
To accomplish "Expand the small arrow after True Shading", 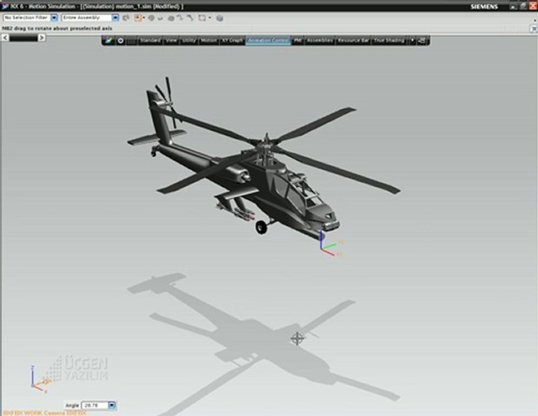I will click(x=412, y=40).
